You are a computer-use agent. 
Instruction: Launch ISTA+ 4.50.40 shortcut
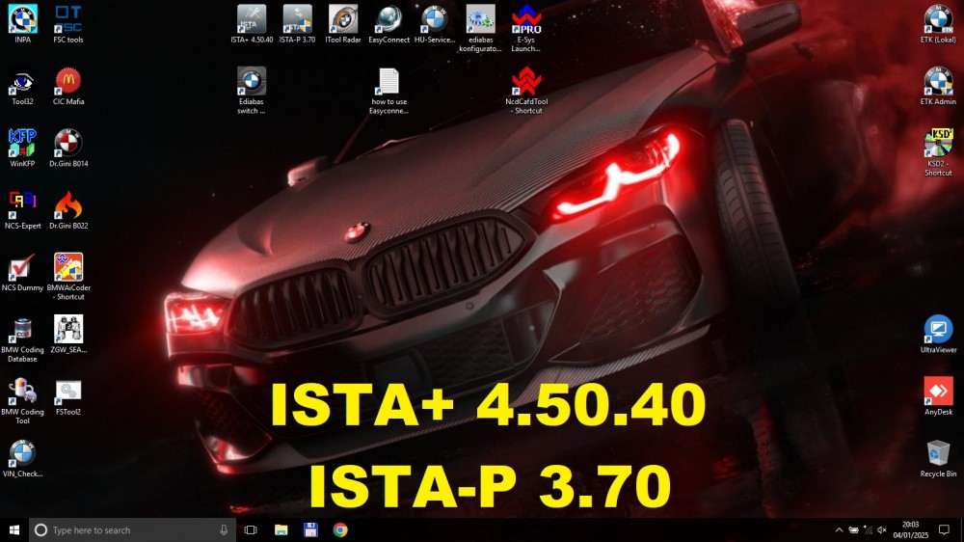tap(252, 23)
